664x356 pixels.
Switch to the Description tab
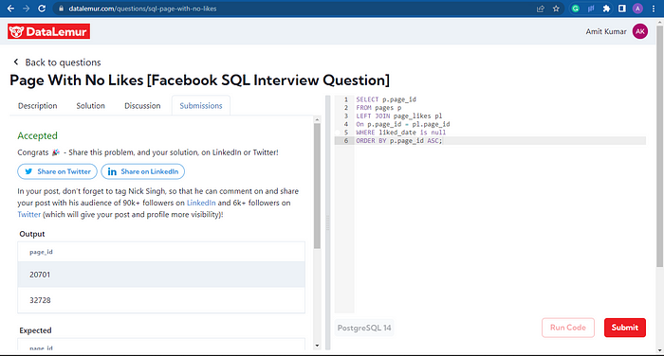38,106
